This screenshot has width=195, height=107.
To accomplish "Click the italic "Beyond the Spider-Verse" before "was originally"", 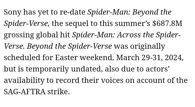I will click(x=69, y=46).
